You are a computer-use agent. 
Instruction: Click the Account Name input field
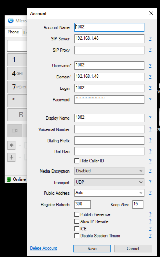pos(109,27)
